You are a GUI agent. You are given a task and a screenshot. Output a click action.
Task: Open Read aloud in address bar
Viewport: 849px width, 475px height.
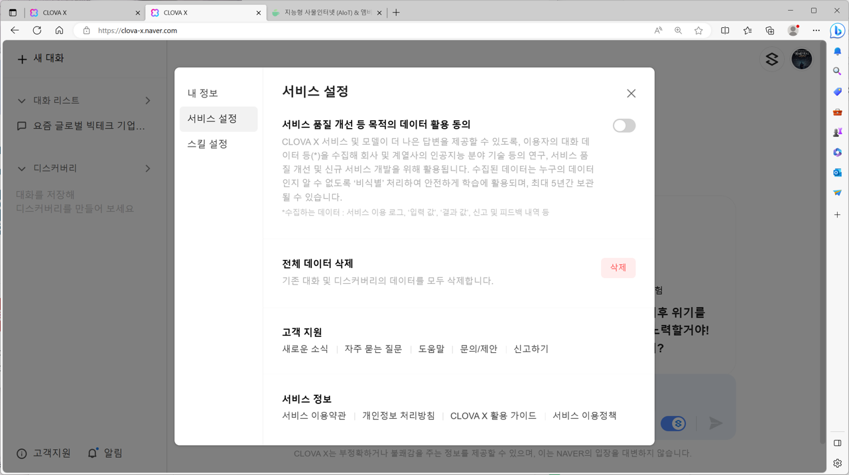[658, 31]
